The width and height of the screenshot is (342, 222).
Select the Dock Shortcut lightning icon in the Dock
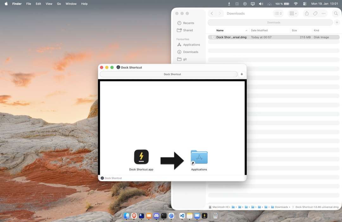coord(205,216)
